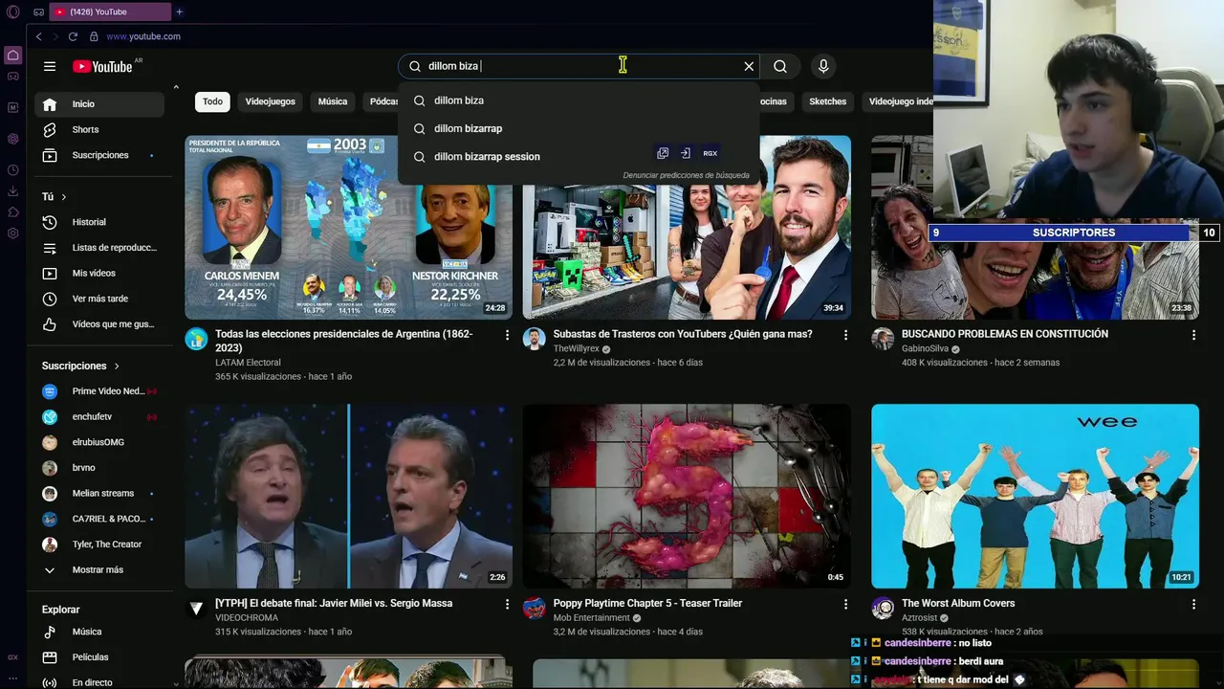
Task: Click into the YouTube search field
Action: coord(579,66)
